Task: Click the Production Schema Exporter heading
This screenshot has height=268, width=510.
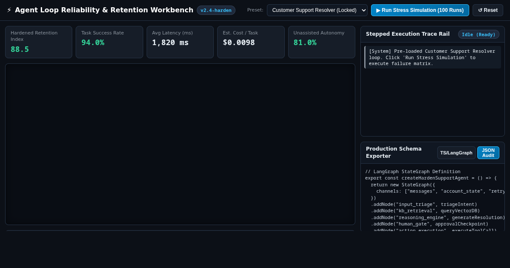Action: tap(394, 152)
